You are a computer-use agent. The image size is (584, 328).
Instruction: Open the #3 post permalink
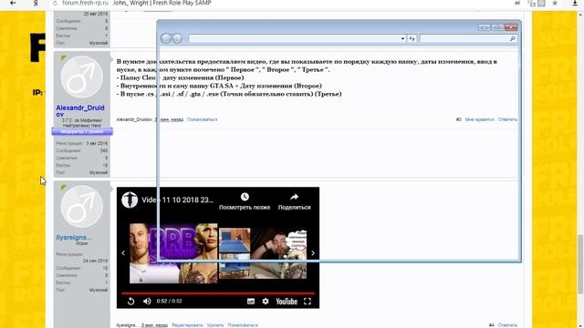[458, 119]
